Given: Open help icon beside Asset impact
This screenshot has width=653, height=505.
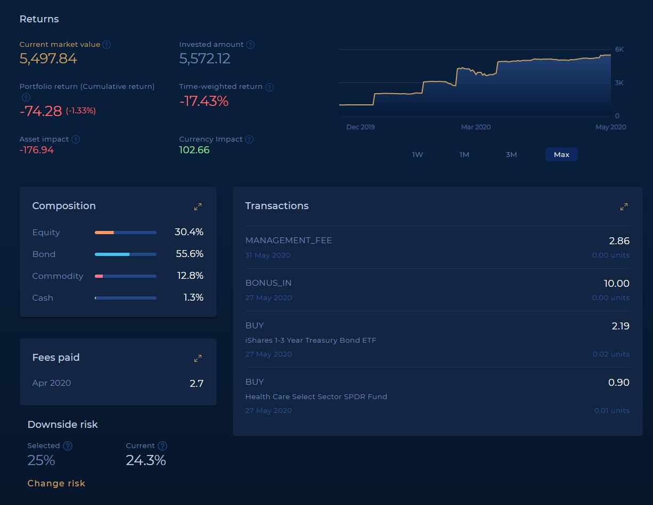Looking at the screenshot, I should pos(76,139).
